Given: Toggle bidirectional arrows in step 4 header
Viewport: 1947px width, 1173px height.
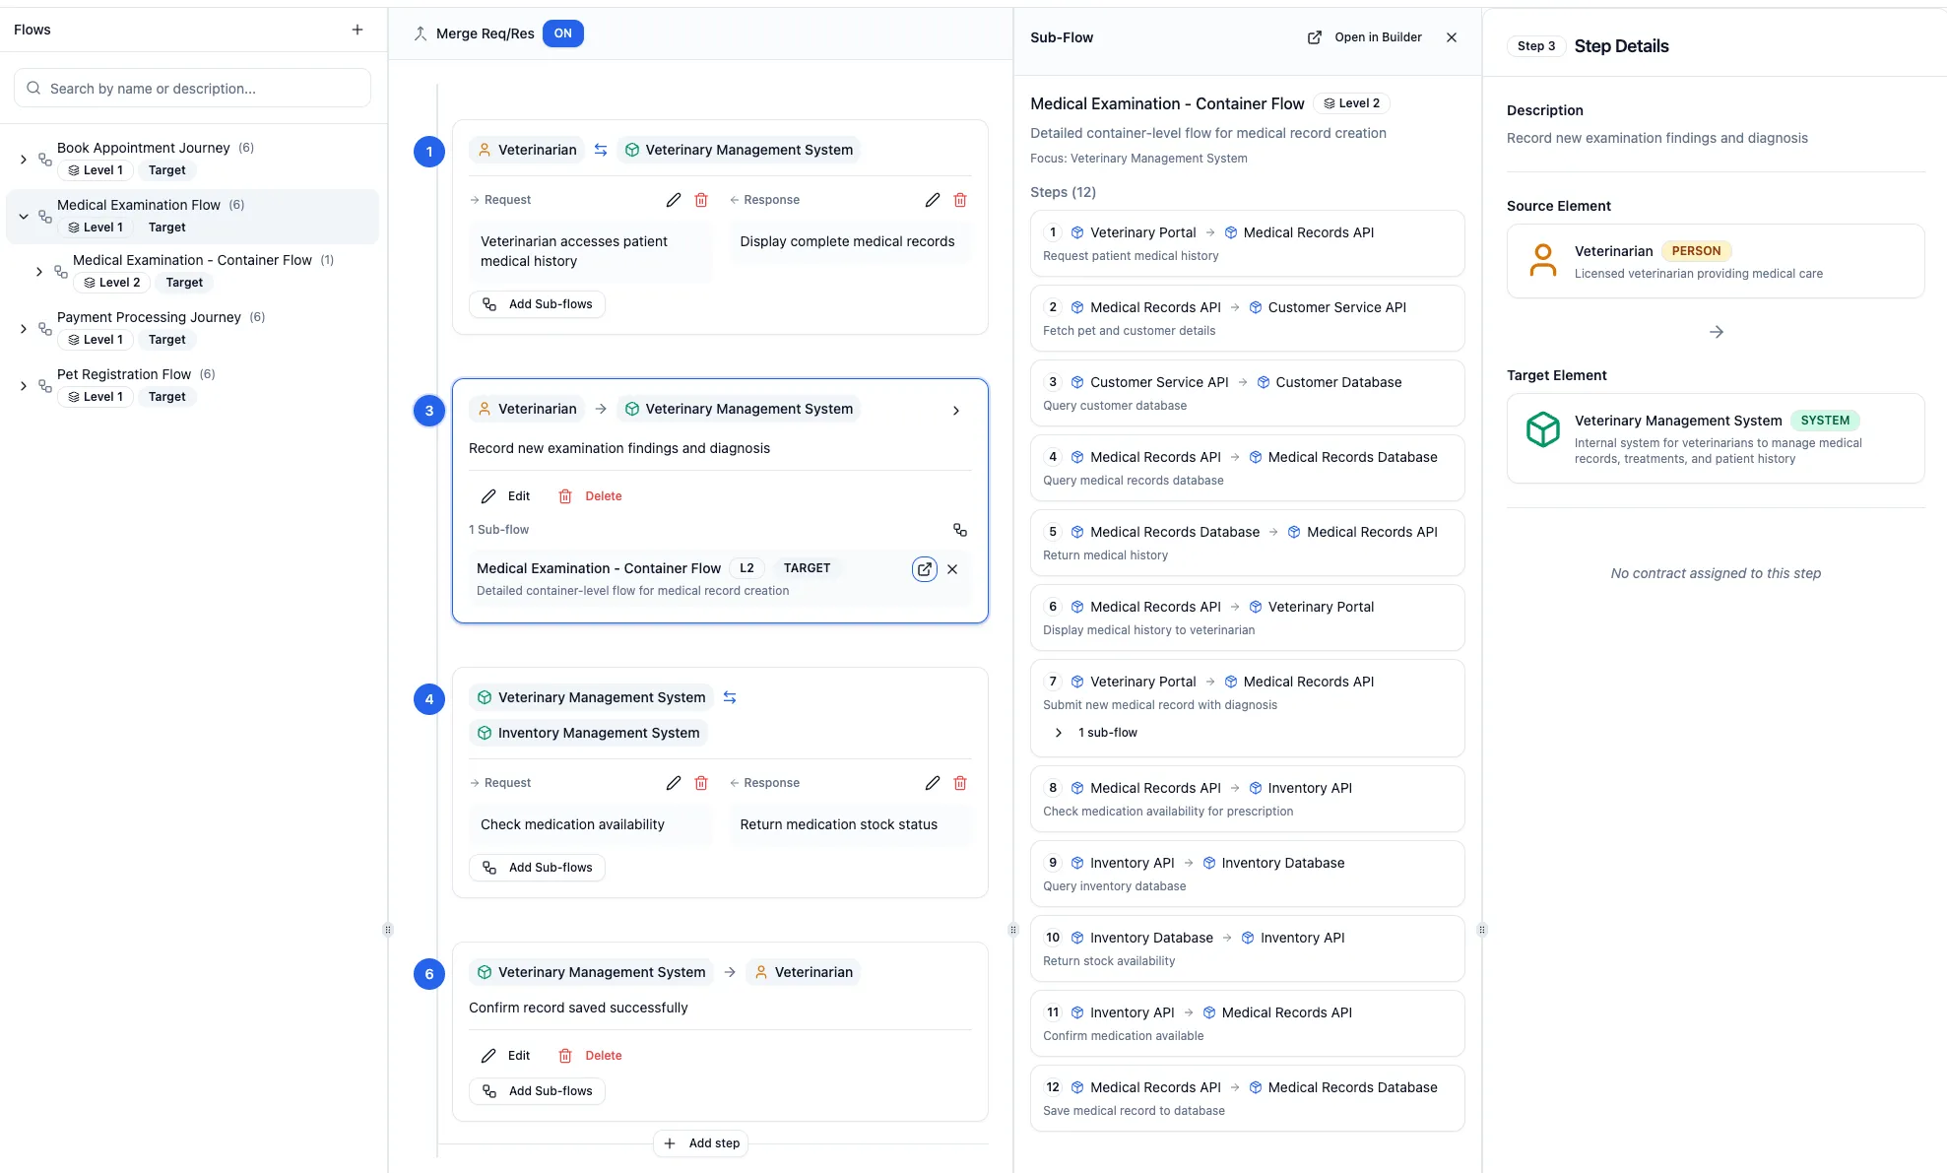Looking at the screenshot, I should coord(730,697).
